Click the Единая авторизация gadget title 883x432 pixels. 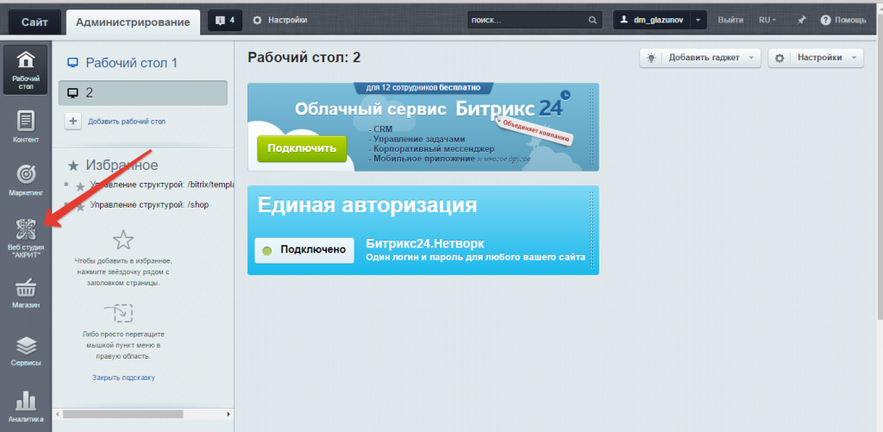click(367, 205)
